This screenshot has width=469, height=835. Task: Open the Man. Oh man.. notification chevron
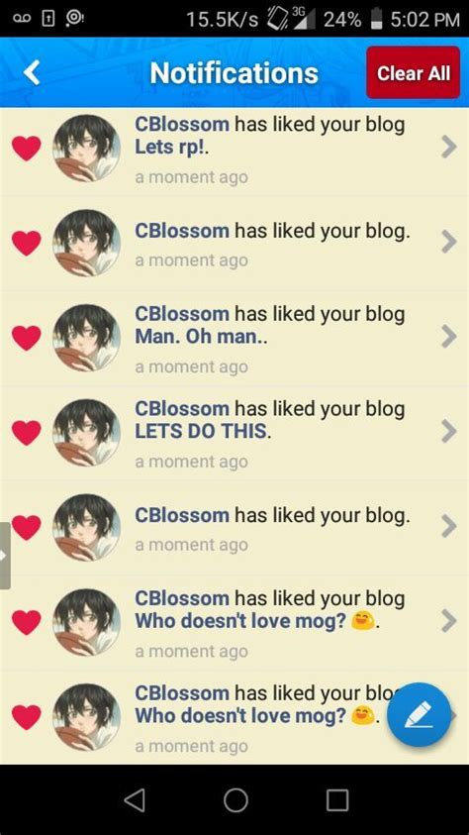point(449,337)
